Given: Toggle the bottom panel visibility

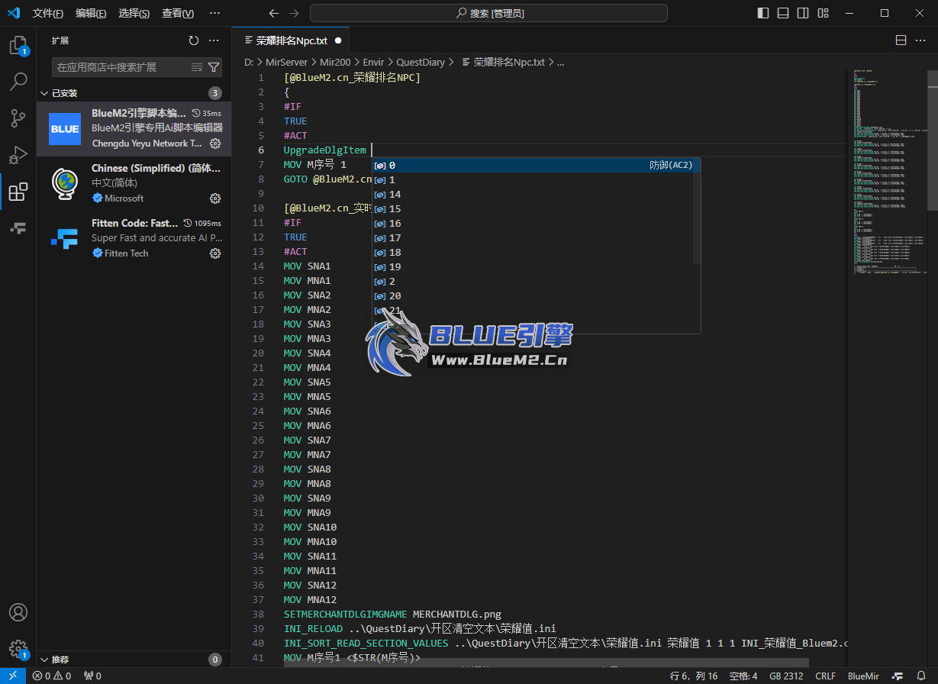Looking at the screenshot, I should pyautogui.click(x=783, y=13).
